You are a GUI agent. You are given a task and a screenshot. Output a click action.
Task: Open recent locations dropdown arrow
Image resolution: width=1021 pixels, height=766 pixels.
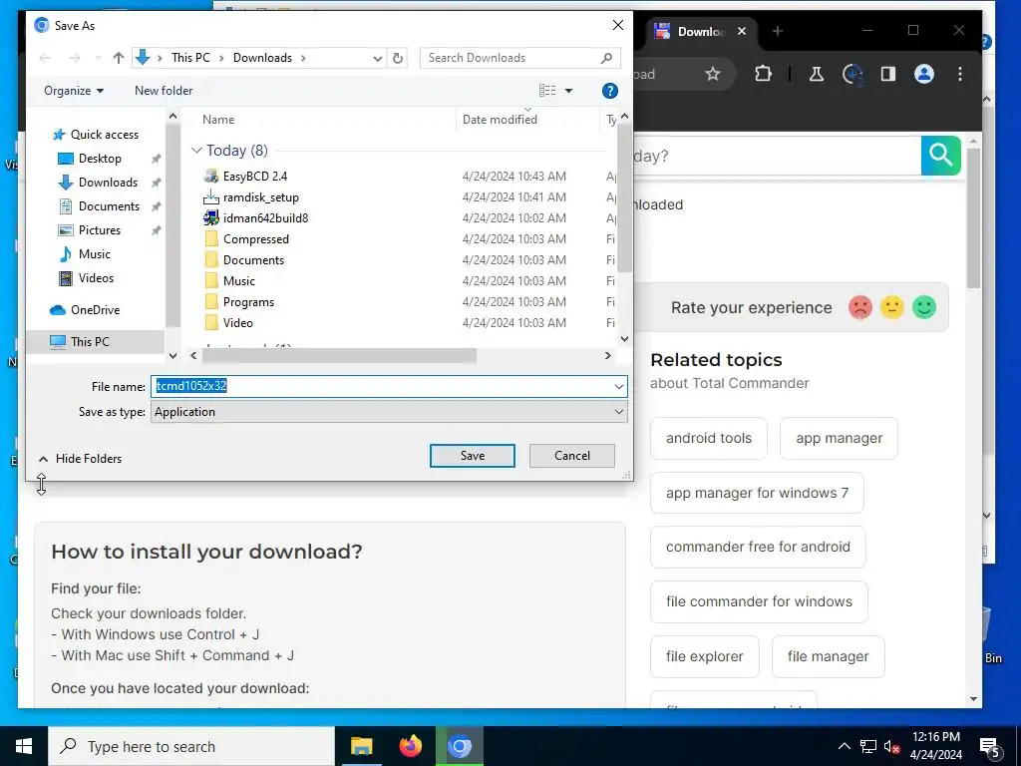pos(98,58)
